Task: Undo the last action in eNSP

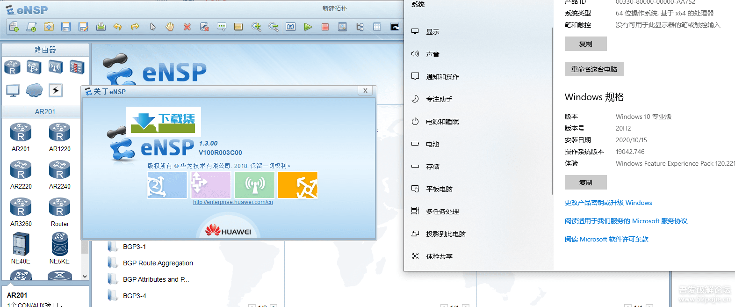Action: pyautogui.click(x=118, y=27)
